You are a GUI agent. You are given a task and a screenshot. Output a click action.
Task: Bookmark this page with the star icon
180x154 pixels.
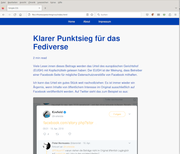tap(92, 14)
